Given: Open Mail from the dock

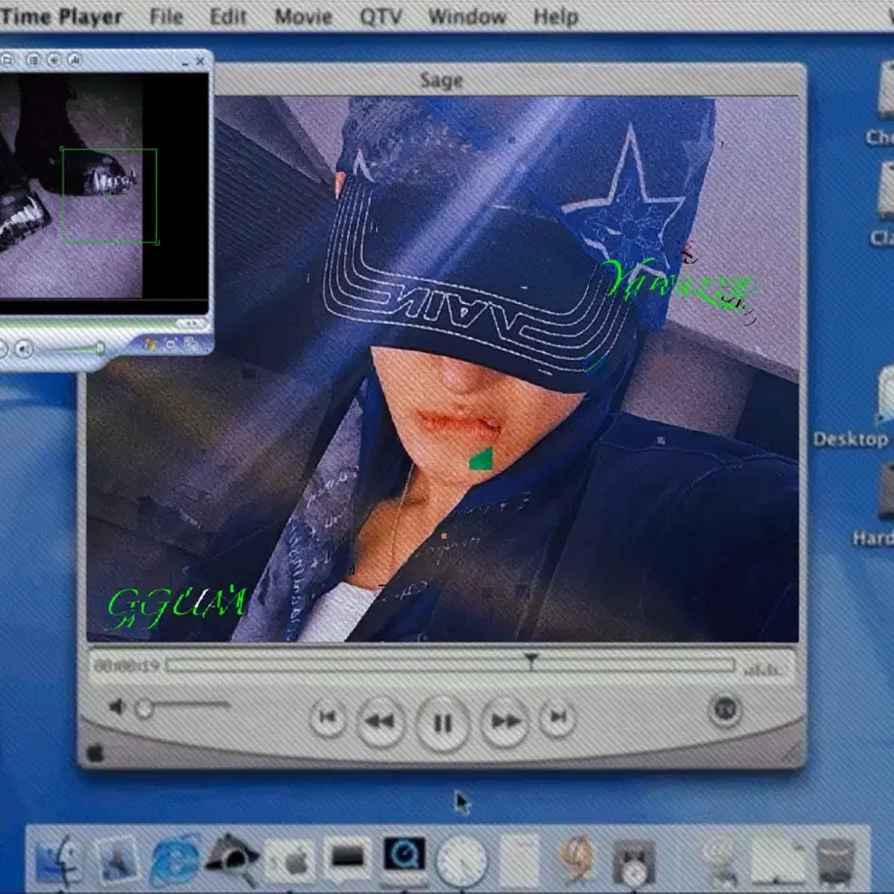Looking at the screenshot, I should pyautogui.click(x=118, y=860).
